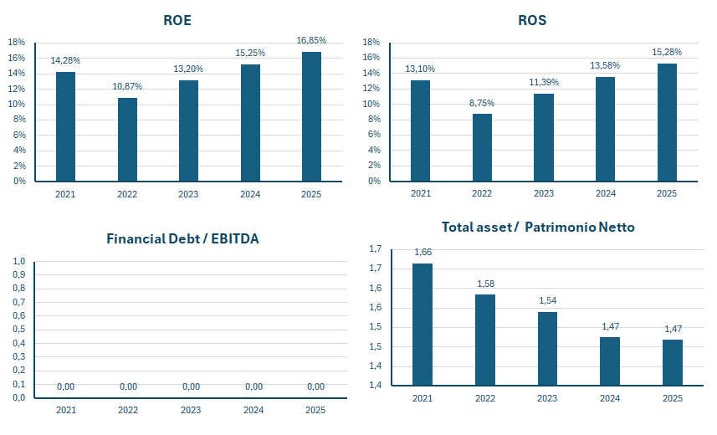The width and height of the screenshot is (717, 435).
Task: Click the 2025 bar in the ROS chart
Action: point(667,123)
